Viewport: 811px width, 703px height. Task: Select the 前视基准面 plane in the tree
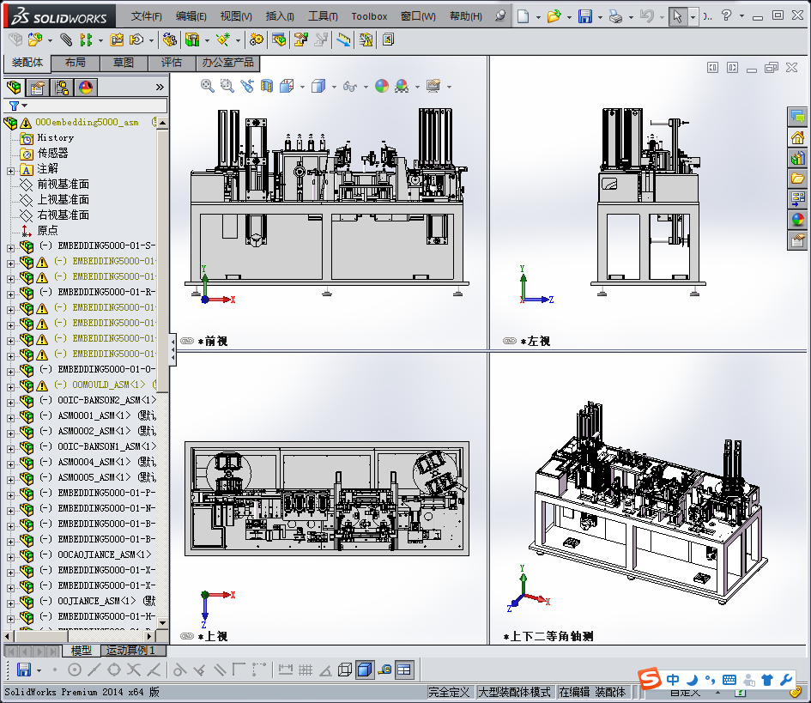(63, 185)
